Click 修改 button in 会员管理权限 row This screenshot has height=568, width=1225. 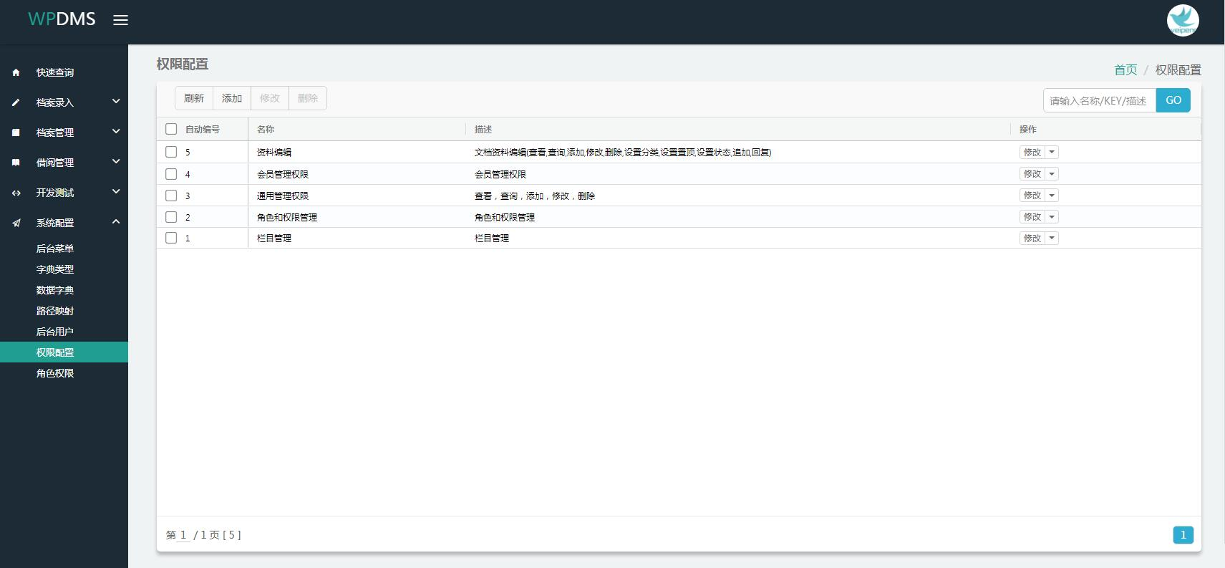[1032, 173]
